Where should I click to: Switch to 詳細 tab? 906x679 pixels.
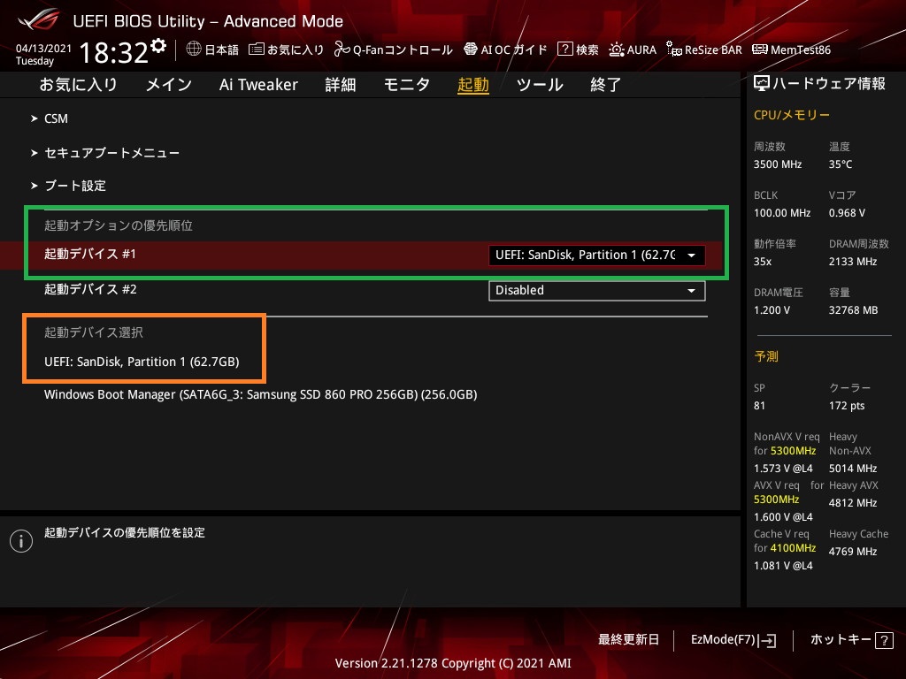(341, 85)
